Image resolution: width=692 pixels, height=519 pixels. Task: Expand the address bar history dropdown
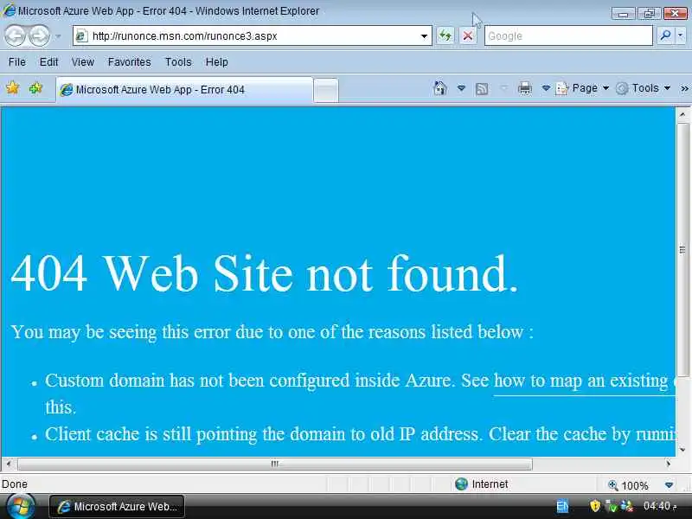coord(424,36)
